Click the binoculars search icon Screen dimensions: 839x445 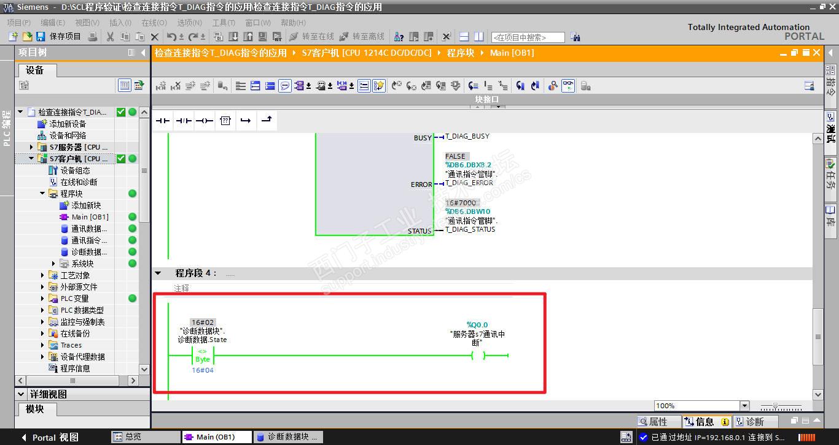point(576,37)
